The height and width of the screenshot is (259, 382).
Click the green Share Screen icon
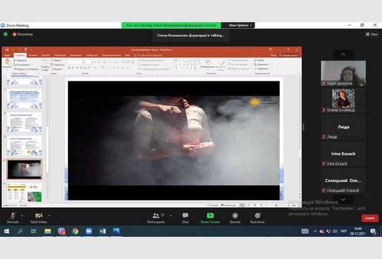pyautogui.click(x=210, y=216)
